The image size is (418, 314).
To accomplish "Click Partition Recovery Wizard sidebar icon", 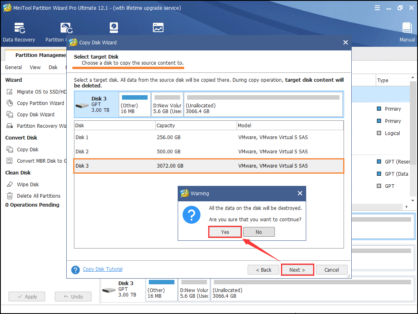I will (10, 126).
